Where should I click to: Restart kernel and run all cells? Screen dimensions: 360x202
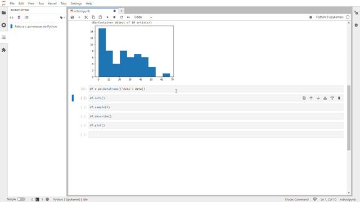point(128,17)
